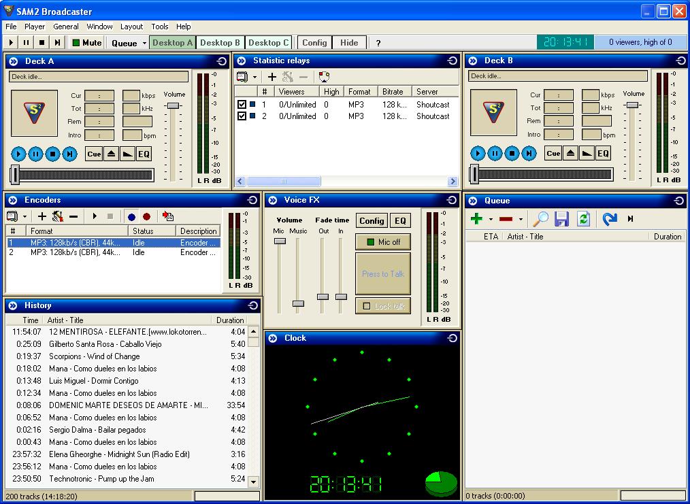Image resolution: width=690 pixels, height=504 pixels.
Task: Click the blue circle icon in Encoders
Action: (131, 217)
